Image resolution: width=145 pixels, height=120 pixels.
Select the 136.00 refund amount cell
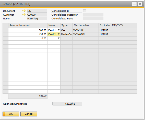coord(28,34)
